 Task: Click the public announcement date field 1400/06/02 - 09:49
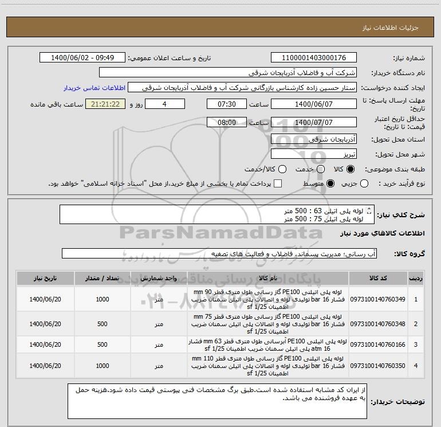[x=82, y=58]
